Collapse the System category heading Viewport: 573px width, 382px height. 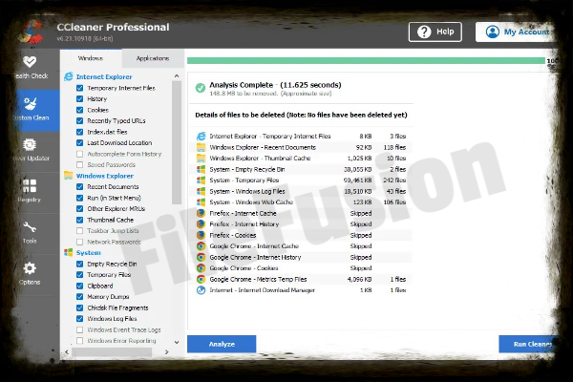[89, 252]
